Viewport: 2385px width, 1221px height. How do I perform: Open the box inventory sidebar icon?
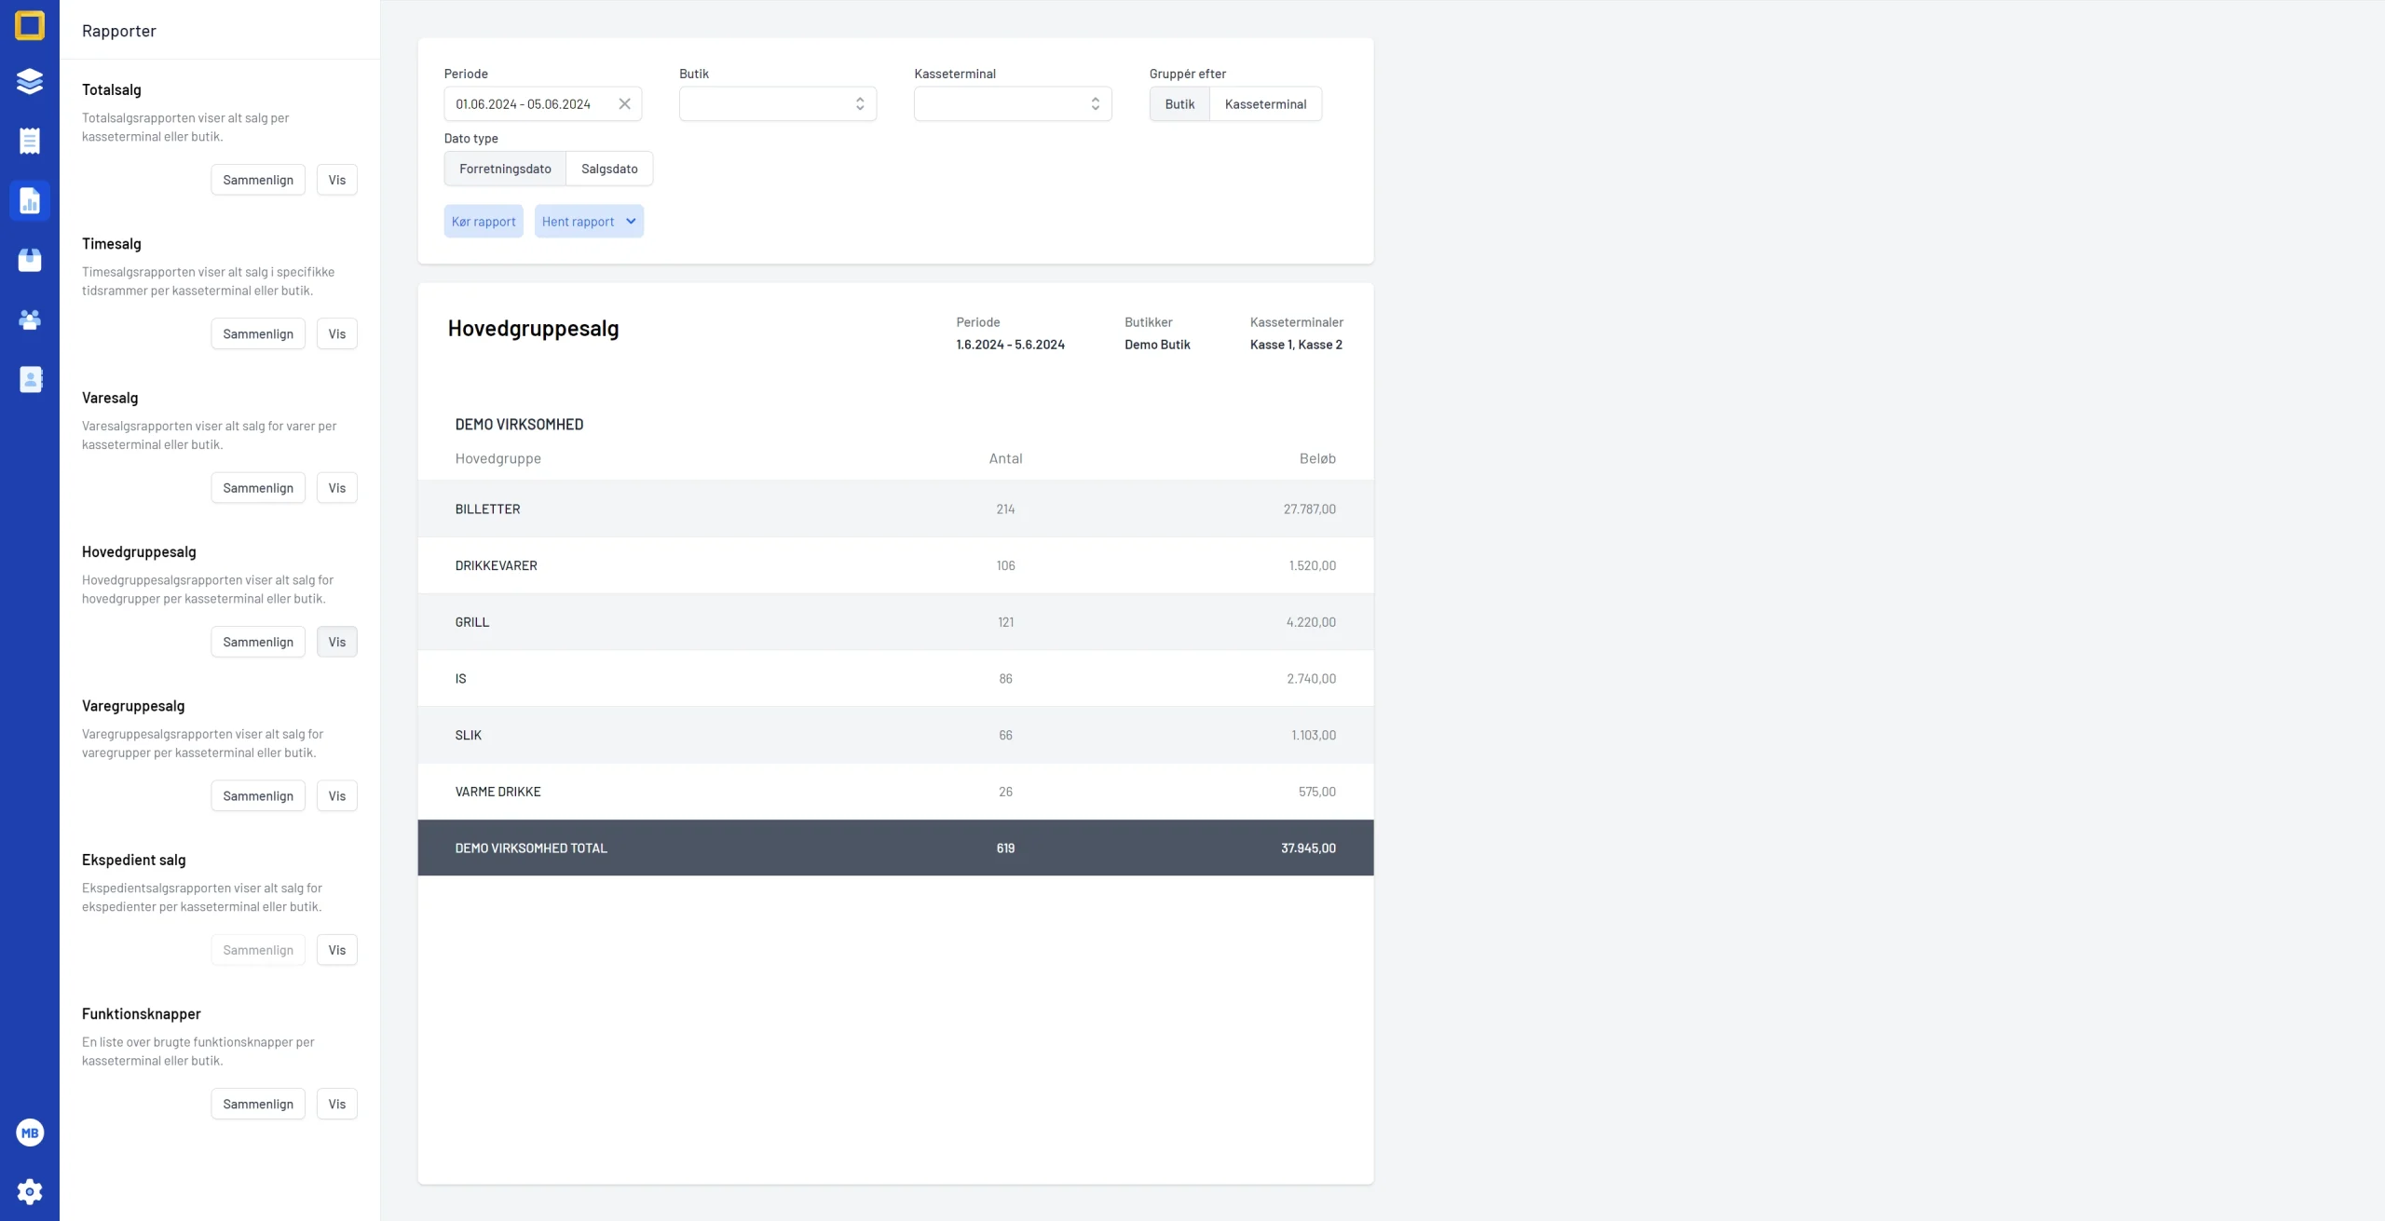tap(30, 260)
